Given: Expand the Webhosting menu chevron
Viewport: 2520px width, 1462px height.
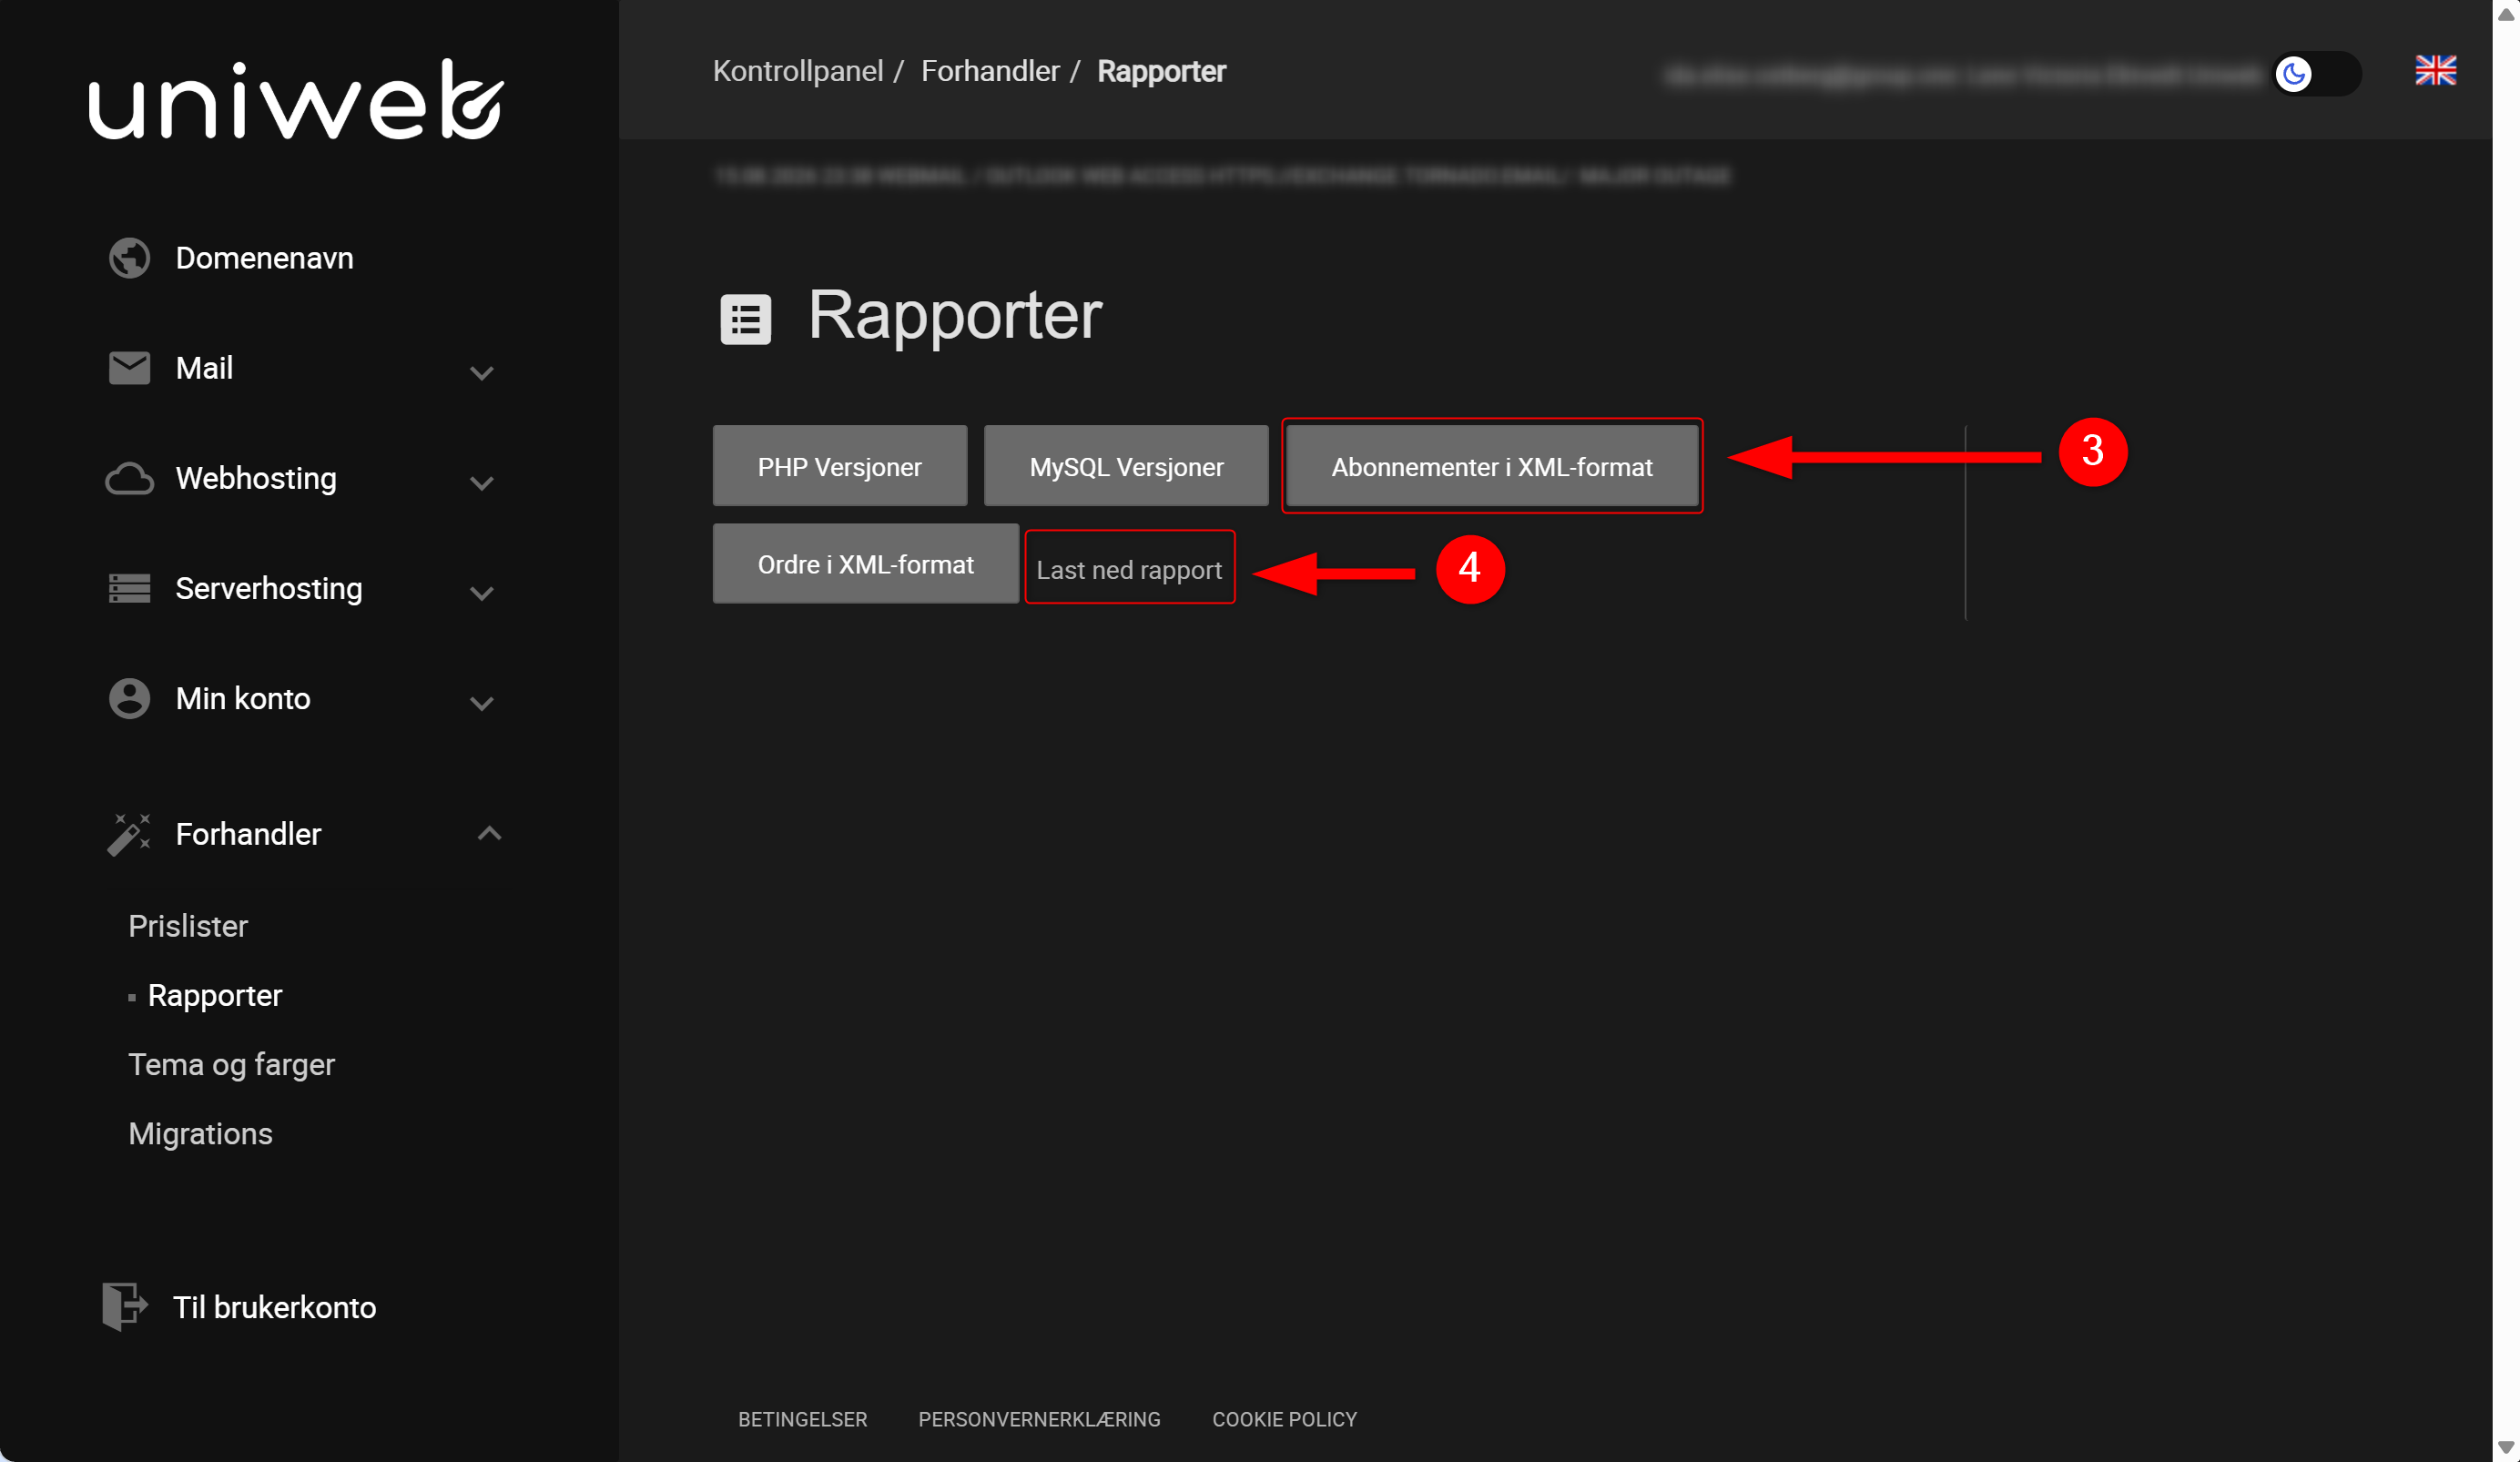Looking at the screenshot, I should (482, 483).
